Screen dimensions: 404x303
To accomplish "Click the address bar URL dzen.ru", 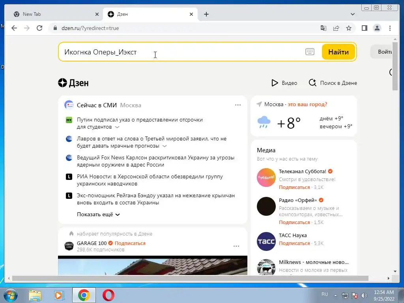I will pos(90,28).
